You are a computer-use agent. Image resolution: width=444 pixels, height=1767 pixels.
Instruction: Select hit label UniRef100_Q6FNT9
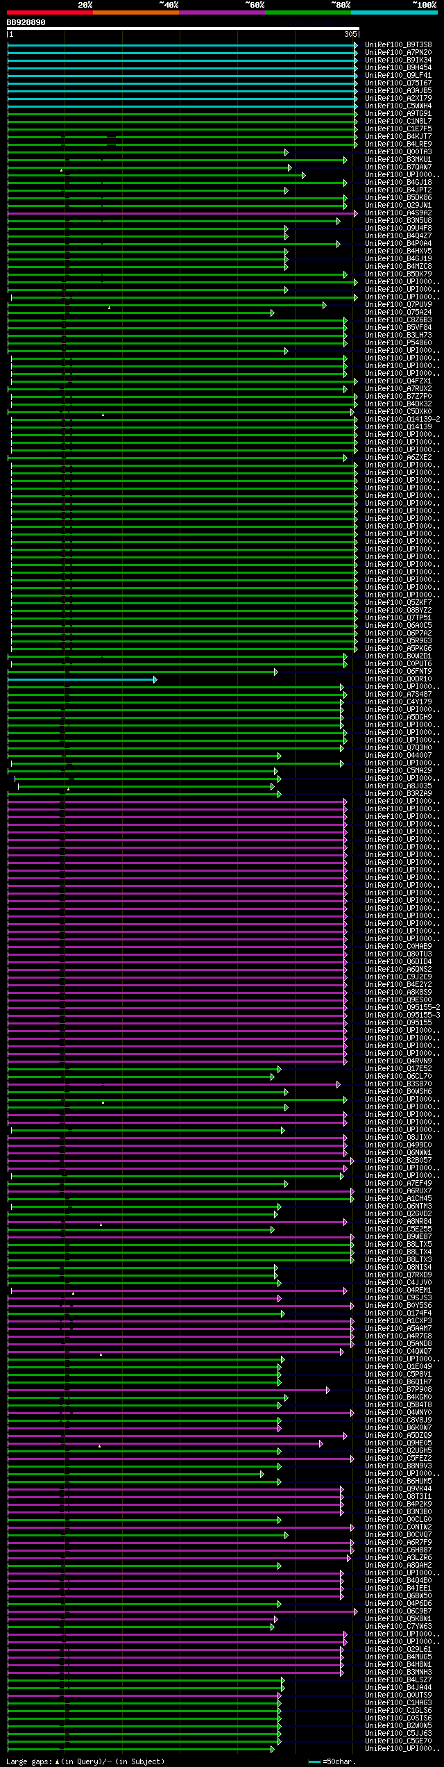(x=398, y=672)
